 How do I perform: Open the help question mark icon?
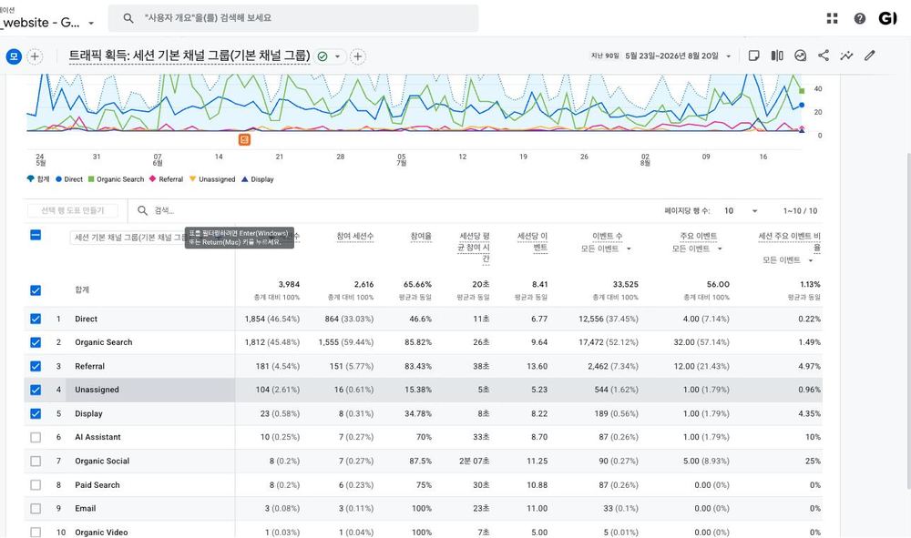(860, 18)
